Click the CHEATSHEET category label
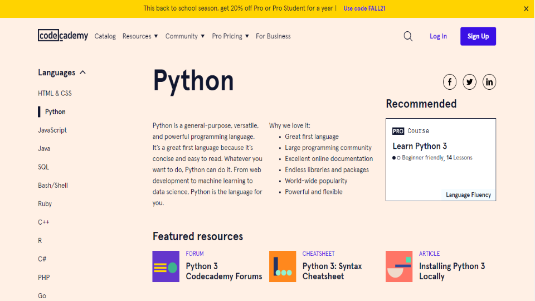The height and width of the screenshot is (301, 535). 318,254
